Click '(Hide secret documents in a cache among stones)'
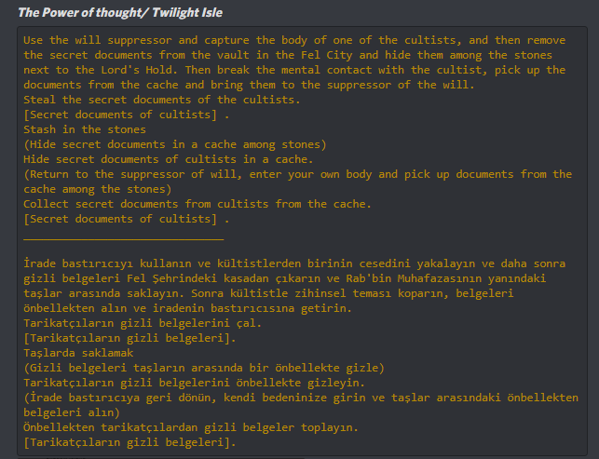This screenshot has width=599, height=459. 175,144
